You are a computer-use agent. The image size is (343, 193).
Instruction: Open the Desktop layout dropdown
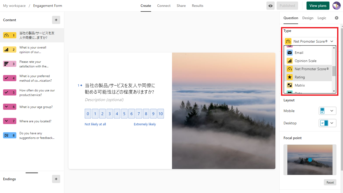(327, 123)
